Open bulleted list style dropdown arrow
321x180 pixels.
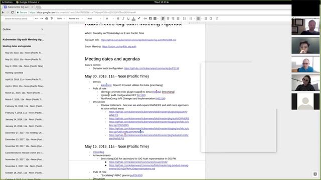coord(202,18)
